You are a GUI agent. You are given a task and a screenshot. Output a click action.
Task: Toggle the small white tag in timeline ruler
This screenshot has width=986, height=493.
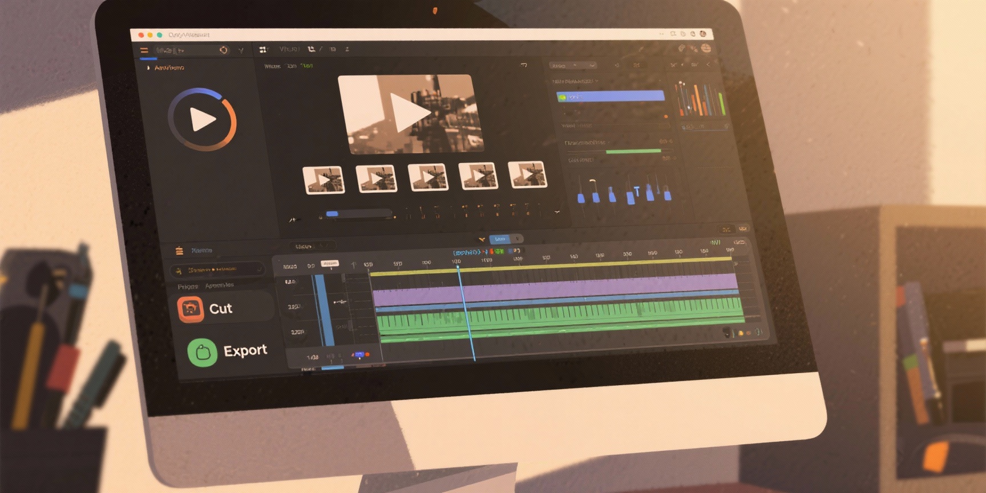click(x=330, y=264)
